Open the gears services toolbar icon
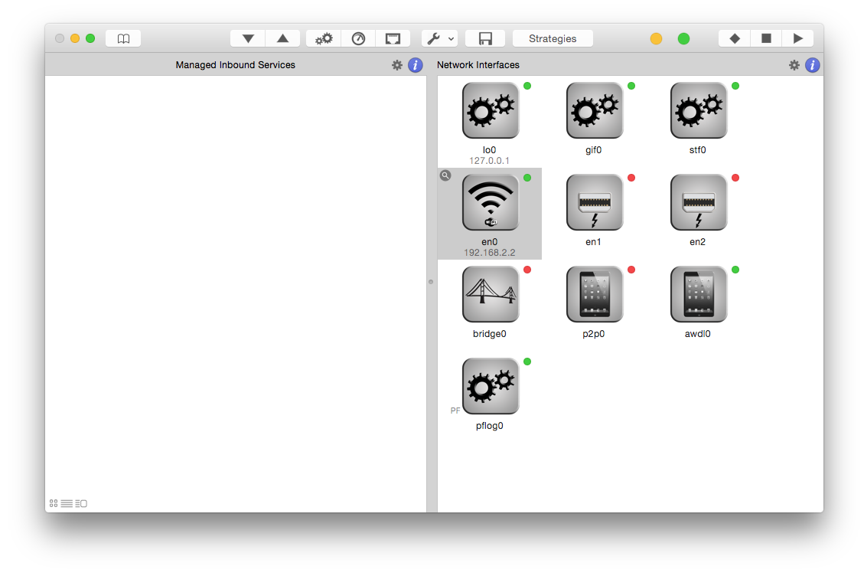This screenshot has height=576, width=864. pyautogui.click(x=324, y=38)
